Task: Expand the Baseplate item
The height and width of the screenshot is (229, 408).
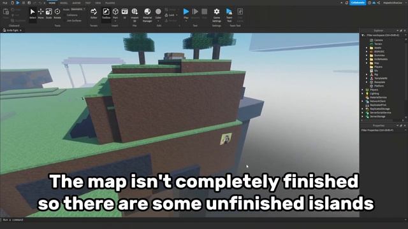Action: [367, 82]
